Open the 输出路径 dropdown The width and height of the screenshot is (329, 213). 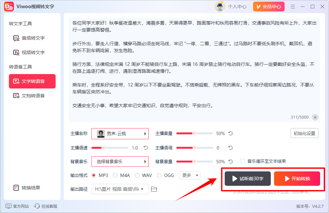tap(120, 189)
